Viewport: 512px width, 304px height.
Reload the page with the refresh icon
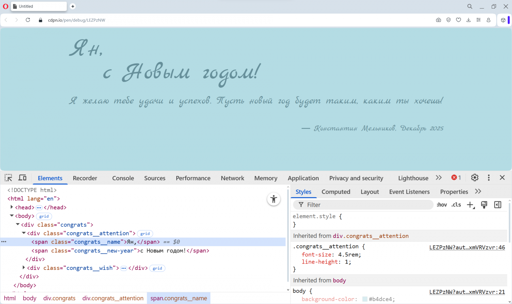[28, 20]
